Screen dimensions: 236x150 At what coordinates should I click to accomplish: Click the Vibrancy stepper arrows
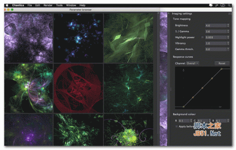pyautogui.click(x=228, y=43)
